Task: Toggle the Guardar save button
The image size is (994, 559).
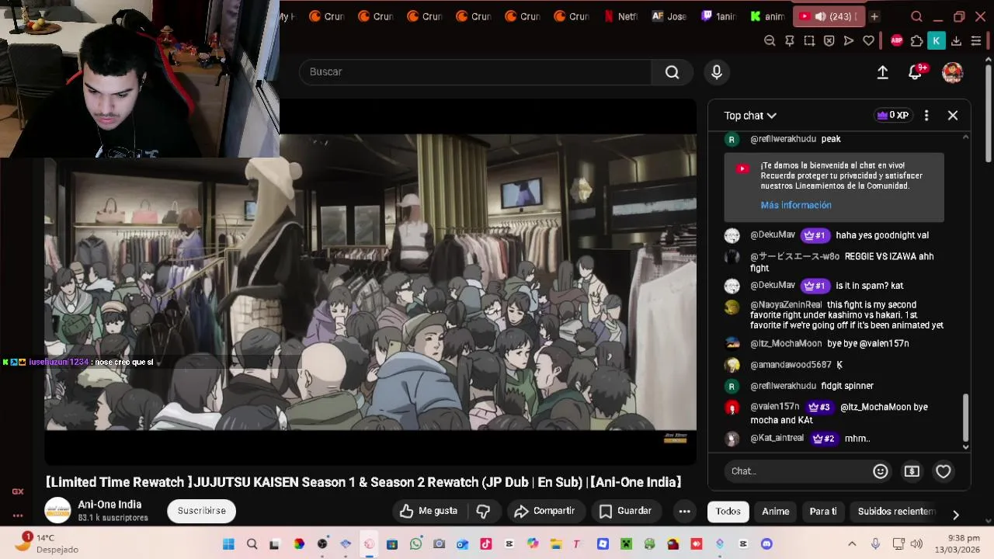Action: [x=625, y=511]
